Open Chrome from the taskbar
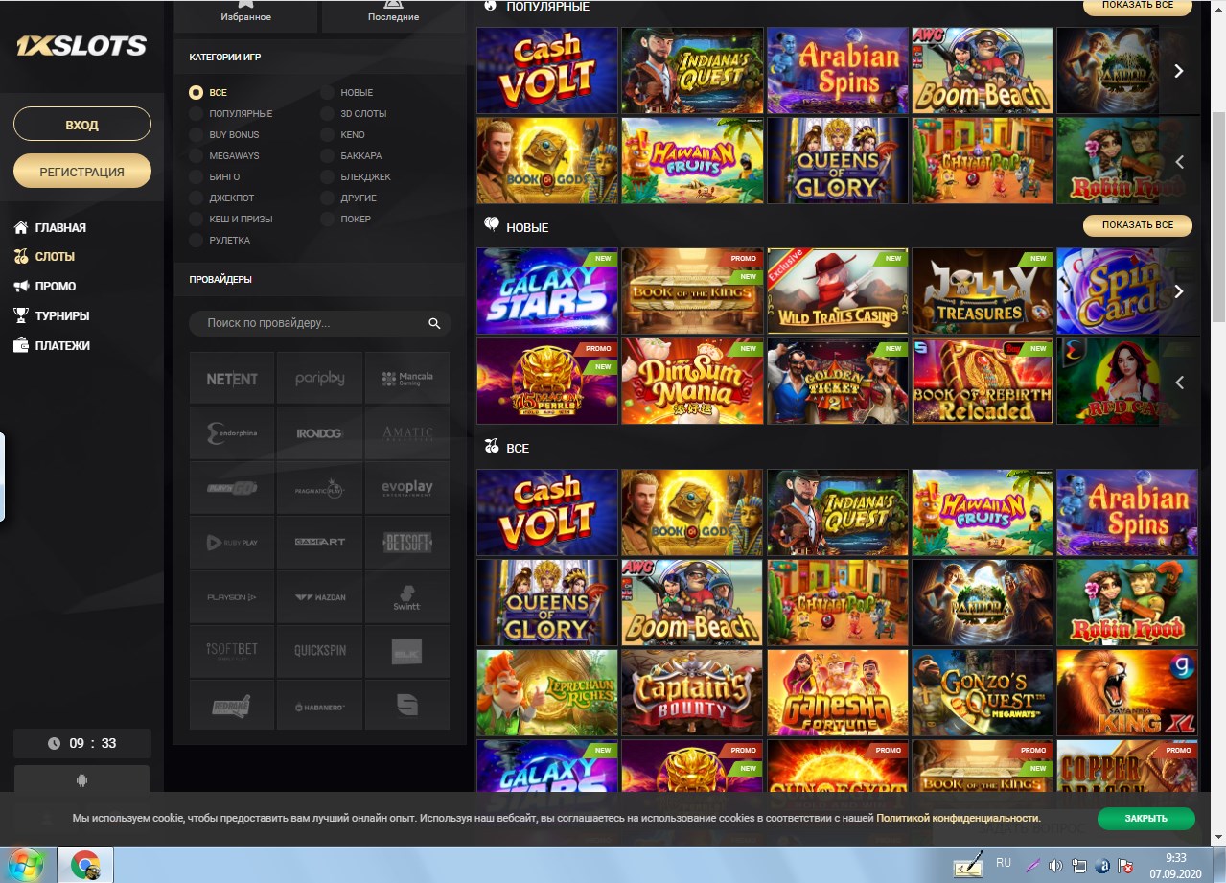The height and width of the screenshot is (883, 1226). (x=85, y=866)
